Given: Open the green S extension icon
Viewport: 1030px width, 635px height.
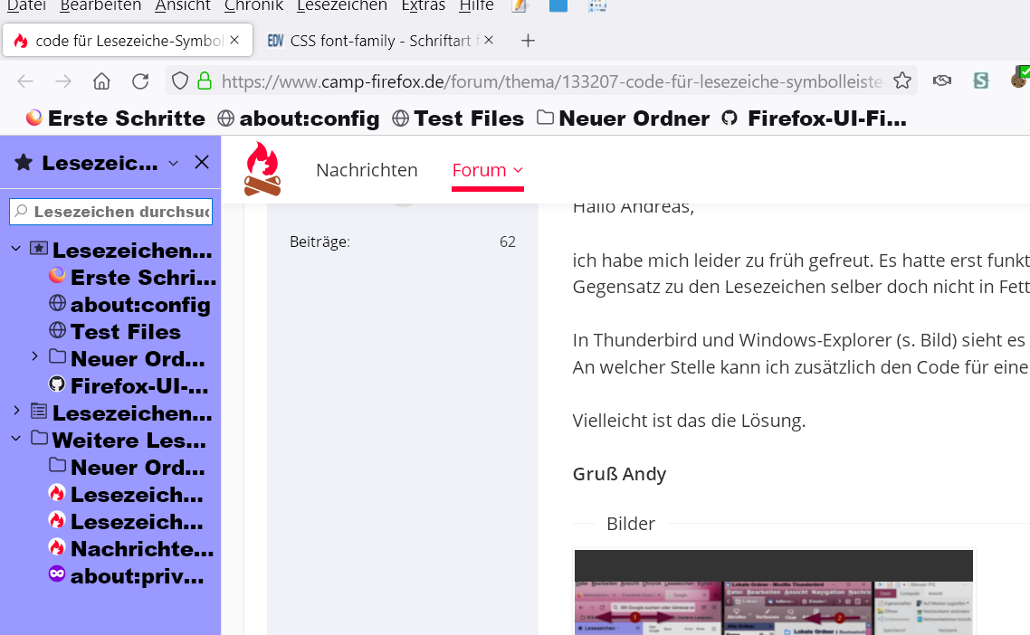Looking at the screenshot, I should pos(981,81).
